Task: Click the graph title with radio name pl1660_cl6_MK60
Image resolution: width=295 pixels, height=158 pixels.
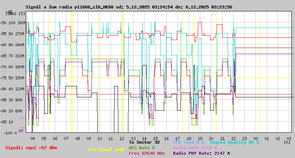Action: pyautogui.click(x=129, y=7)
